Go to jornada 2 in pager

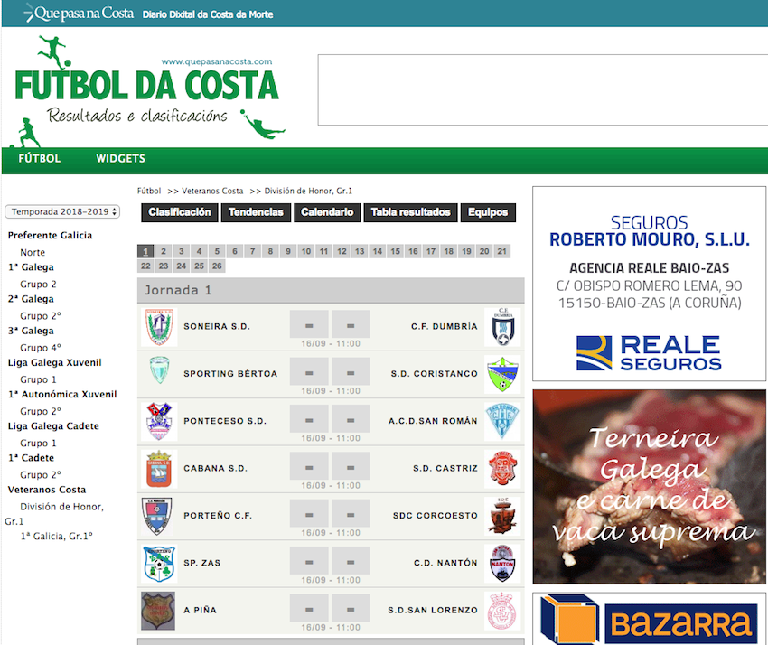pyautogui.click(x=164, y=252)
